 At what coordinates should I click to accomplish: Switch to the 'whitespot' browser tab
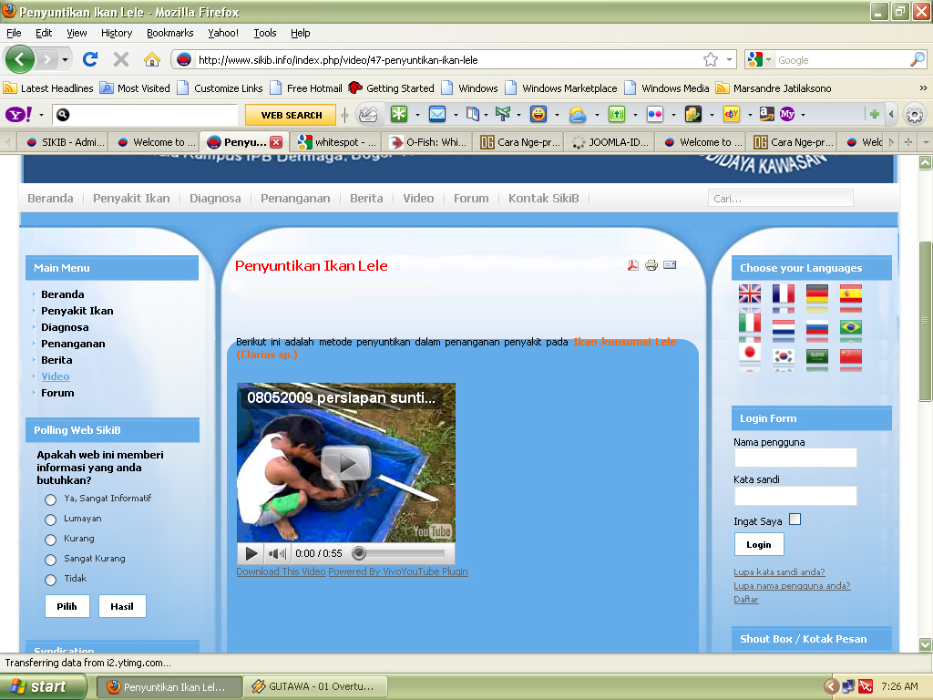click(x=337, y=141)
